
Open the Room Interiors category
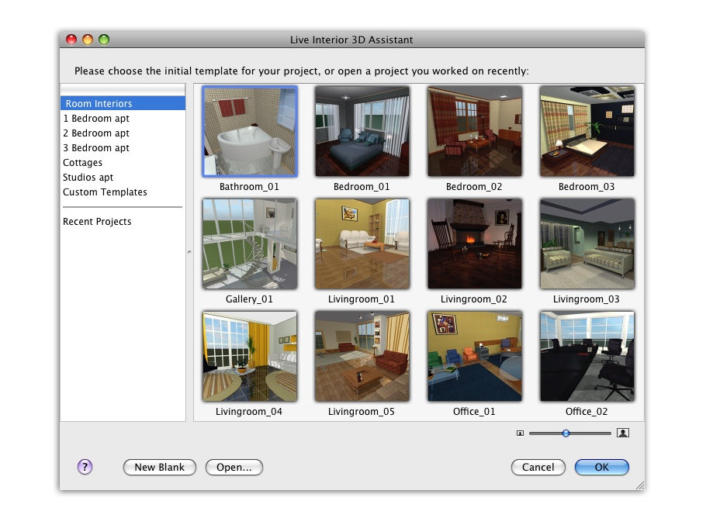99,104
